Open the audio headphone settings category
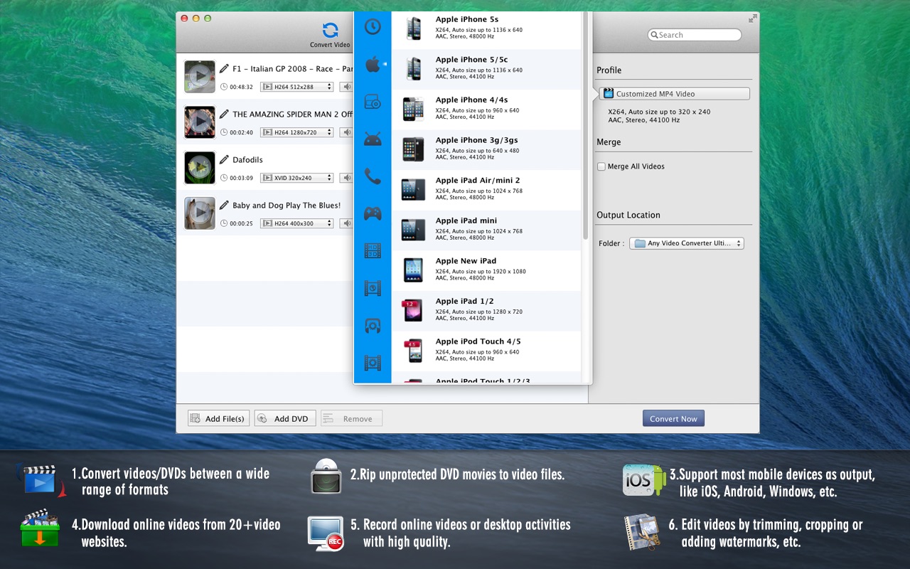Image resolution: width=910 pixels, height=569 pixels. click(x=373, y=326)
